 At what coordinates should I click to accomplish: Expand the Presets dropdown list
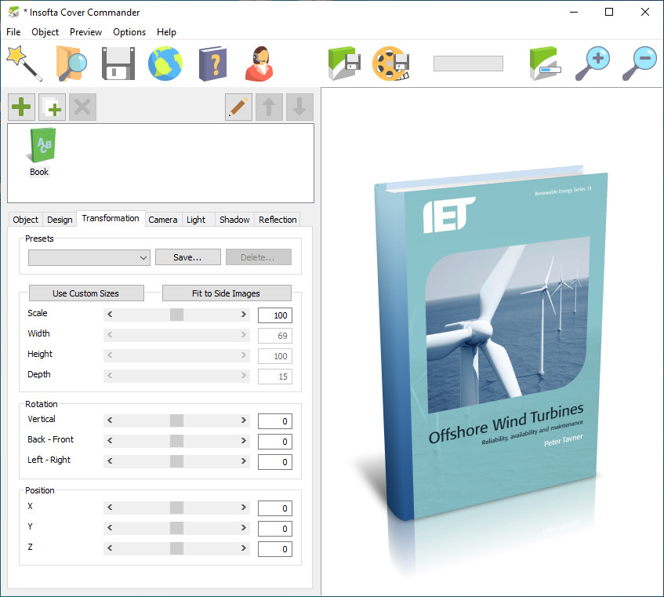(143, 257)
